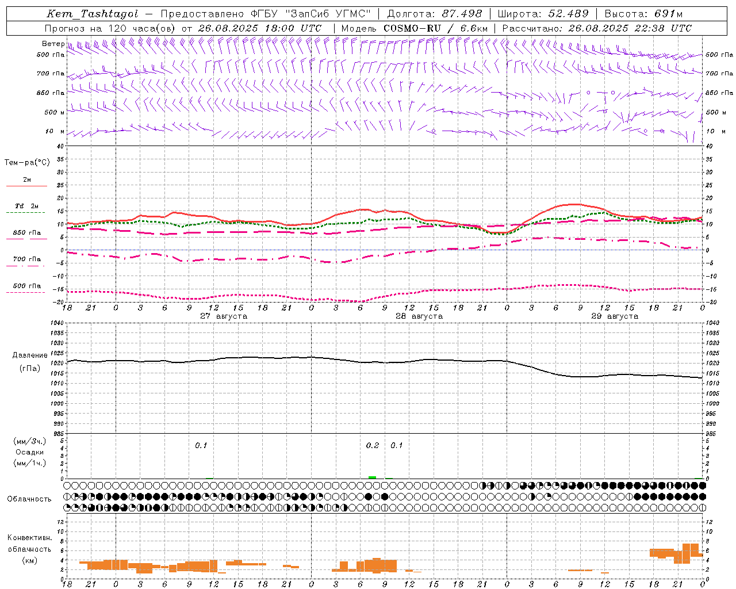Click the '0.1' precipitation value above 27 августа
This screenshot has width=736, height=589.
click(201, 446)
